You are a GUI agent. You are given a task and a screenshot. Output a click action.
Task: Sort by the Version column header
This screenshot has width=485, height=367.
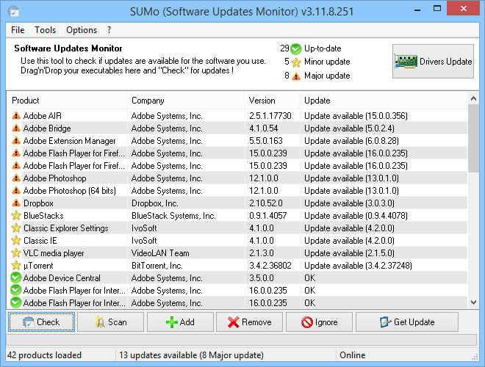coord(272,101)
